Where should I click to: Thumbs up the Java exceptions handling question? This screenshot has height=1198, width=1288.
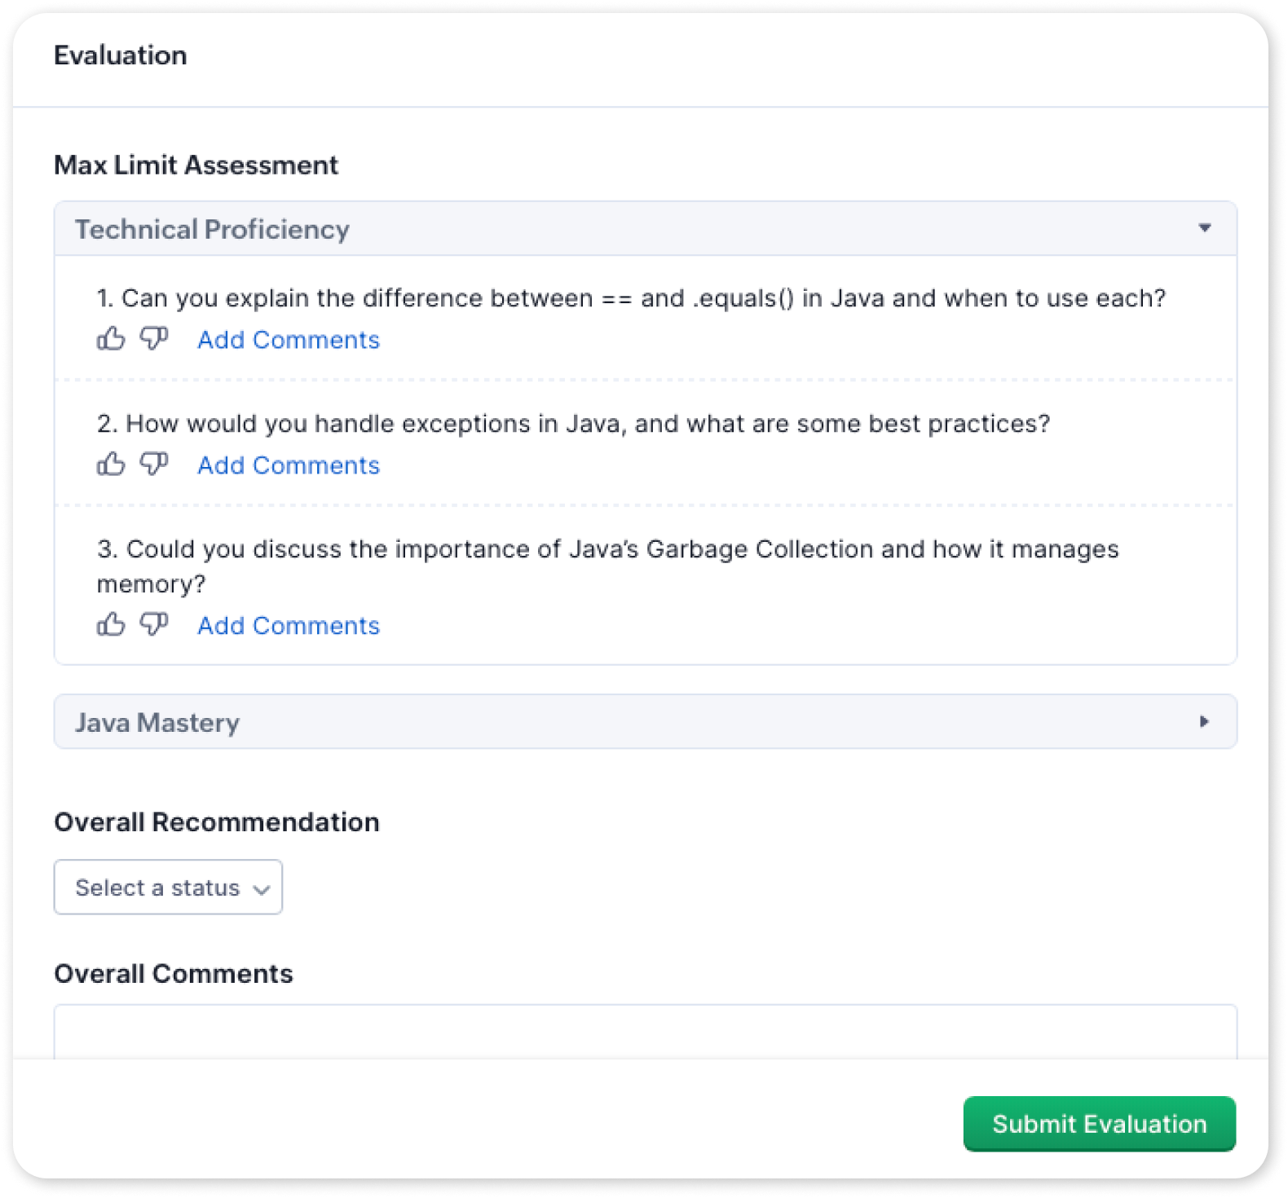click(x=111, y=464)
